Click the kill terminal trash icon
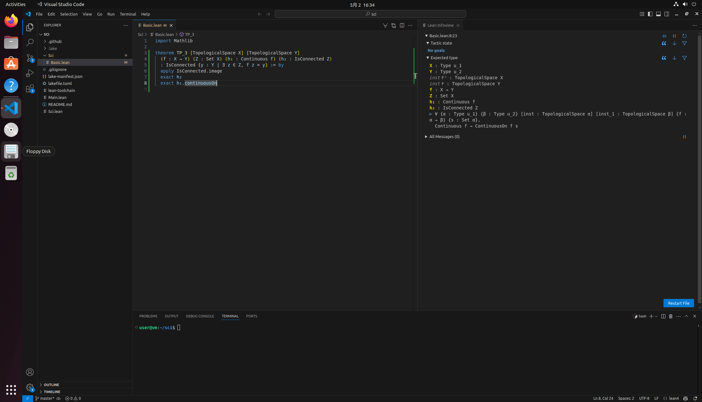 671,316
